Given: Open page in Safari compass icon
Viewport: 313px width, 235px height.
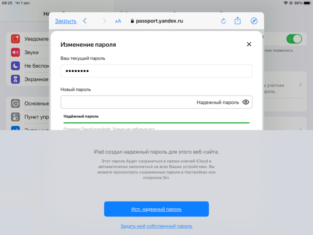Looking at the screenshot, I should (254, 21).
